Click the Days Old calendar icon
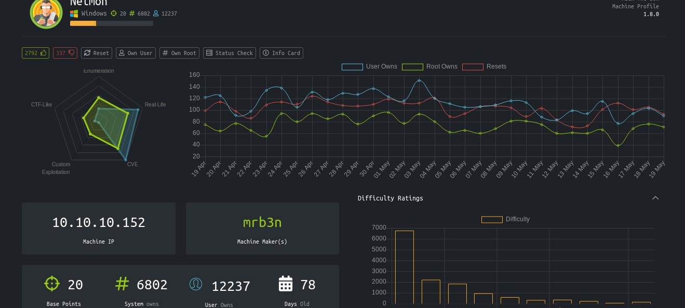685x308 pixels. (285, 284)
